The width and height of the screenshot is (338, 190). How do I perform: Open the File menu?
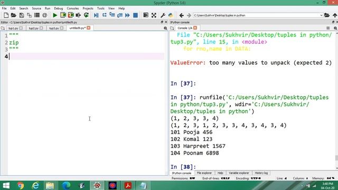tap(4, 8)
